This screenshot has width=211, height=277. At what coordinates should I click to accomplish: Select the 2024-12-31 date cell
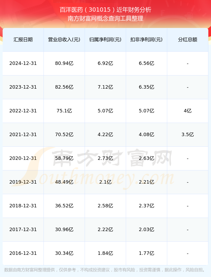[23, 63]
